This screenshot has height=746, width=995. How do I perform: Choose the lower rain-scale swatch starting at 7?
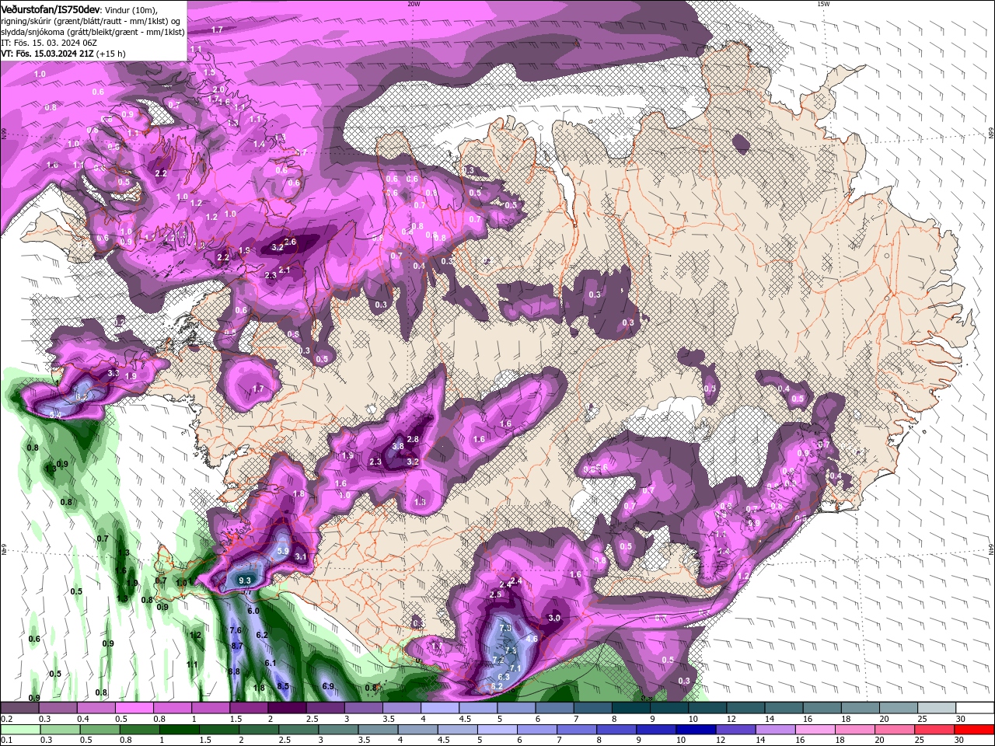coord(575,730)
